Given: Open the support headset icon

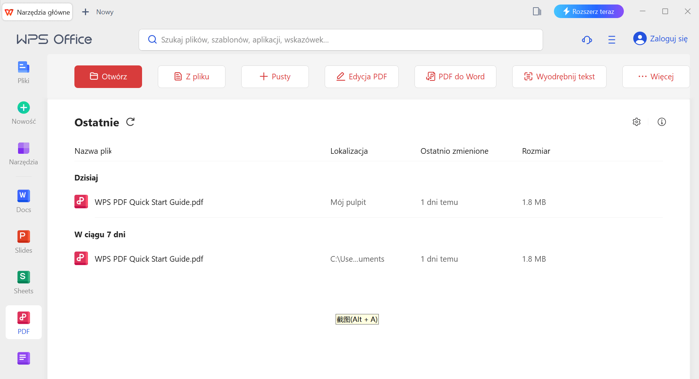Looking at the screenshot, I should [x=587, y=39].
